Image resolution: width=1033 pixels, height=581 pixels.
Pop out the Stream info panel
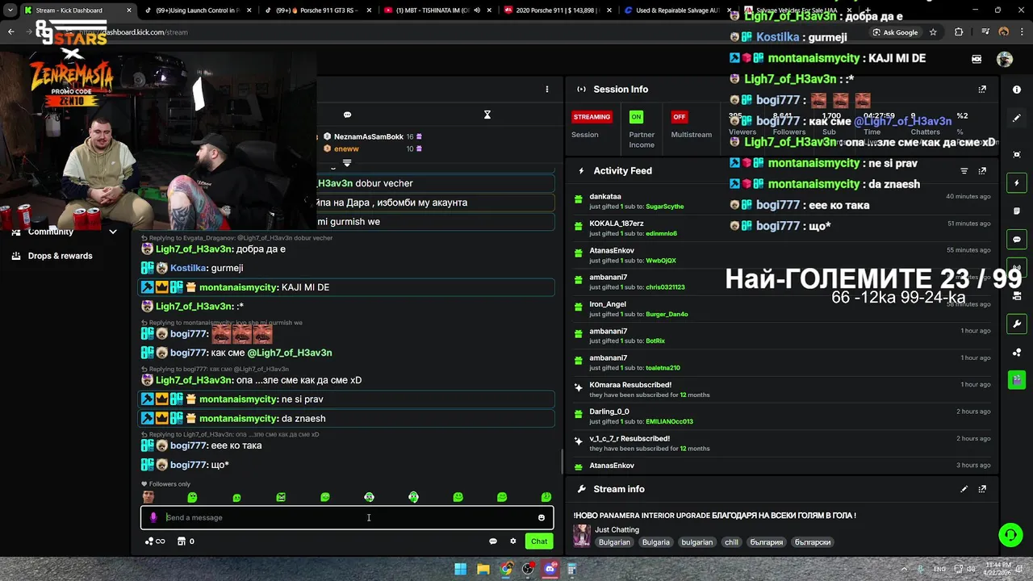pos(982,489)
